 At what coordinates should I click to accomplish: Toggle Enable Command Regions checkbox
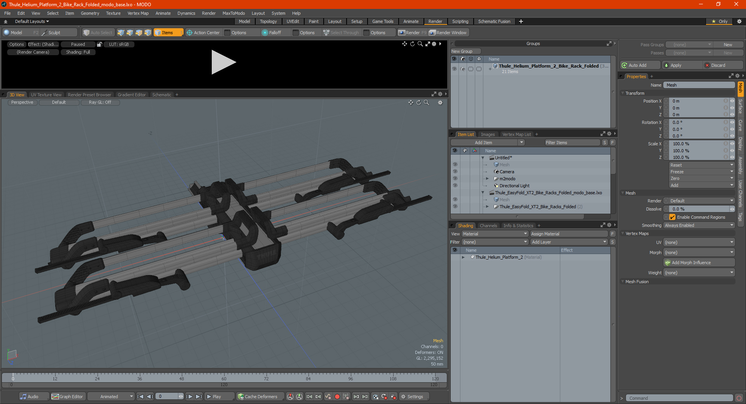[672, 217]
